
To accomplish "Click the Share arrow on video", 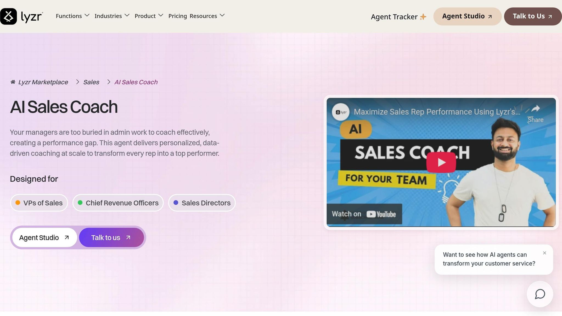I will pos(535,109).
